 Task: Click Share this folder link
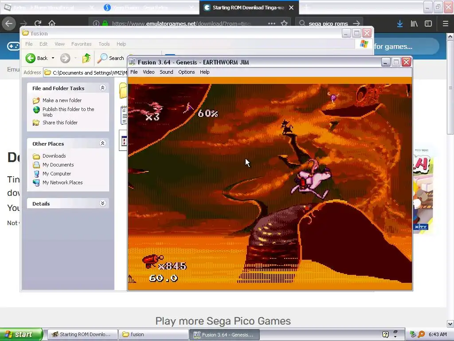click(x=60, y=123)
